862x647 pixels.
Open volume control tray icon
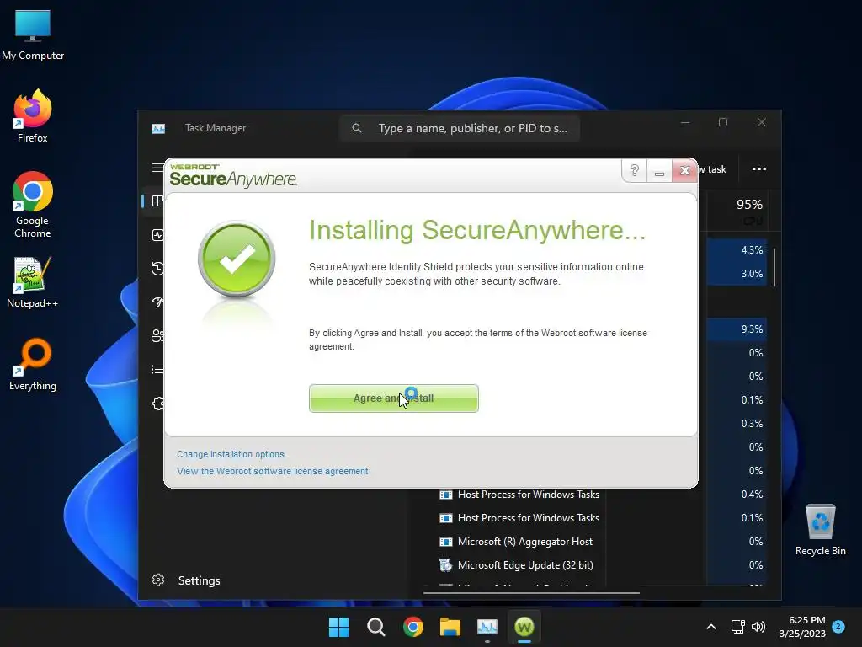(758, 627)
